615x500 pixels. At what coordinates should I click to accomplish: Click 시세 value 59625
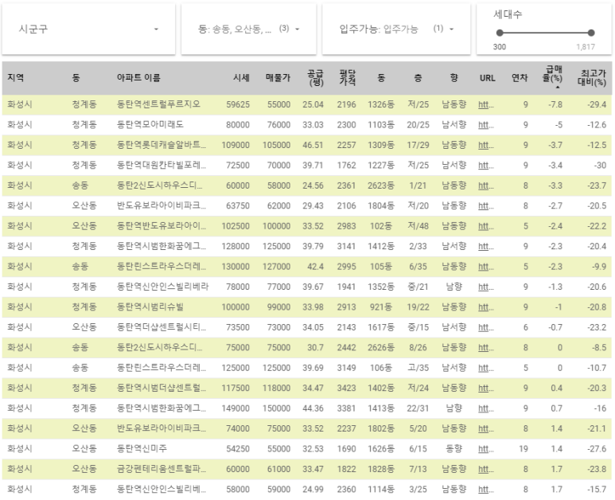click(238, 105)
